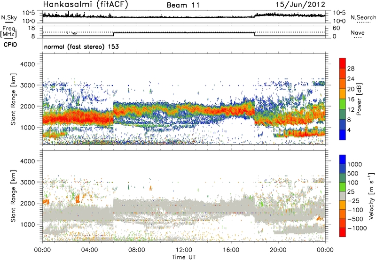Screen dimensions: 376x260
Task: Click the 'Slant Range [km]' label of velocity panel
Action: (13, 196)
